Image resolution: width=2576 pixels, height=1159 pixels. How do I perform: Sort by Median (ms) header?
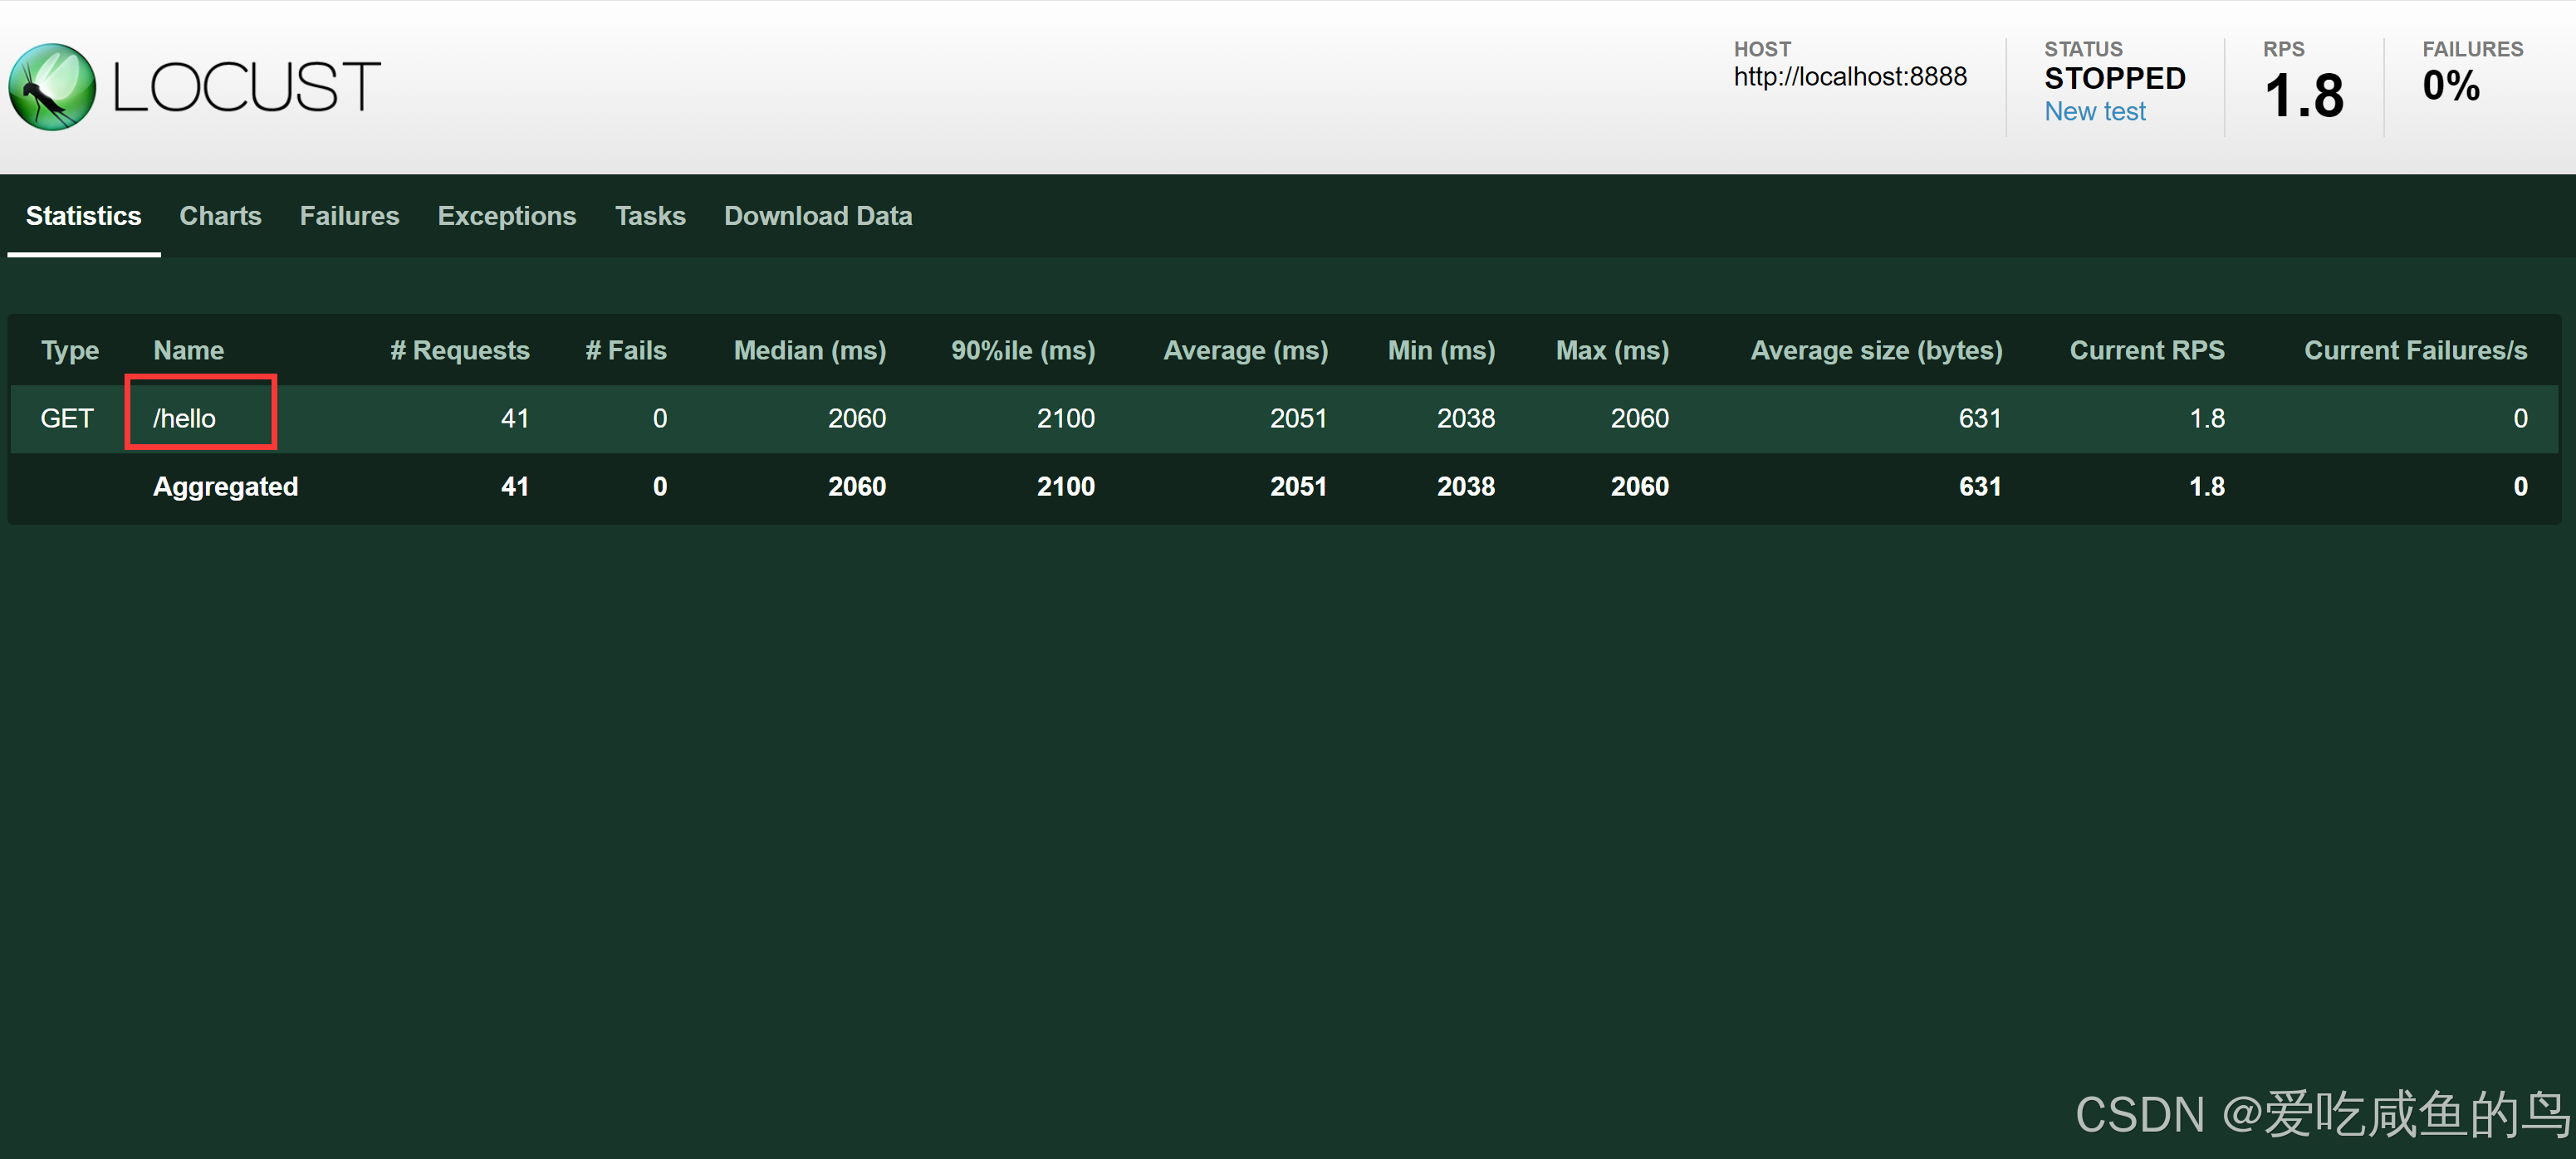point(809,351)
